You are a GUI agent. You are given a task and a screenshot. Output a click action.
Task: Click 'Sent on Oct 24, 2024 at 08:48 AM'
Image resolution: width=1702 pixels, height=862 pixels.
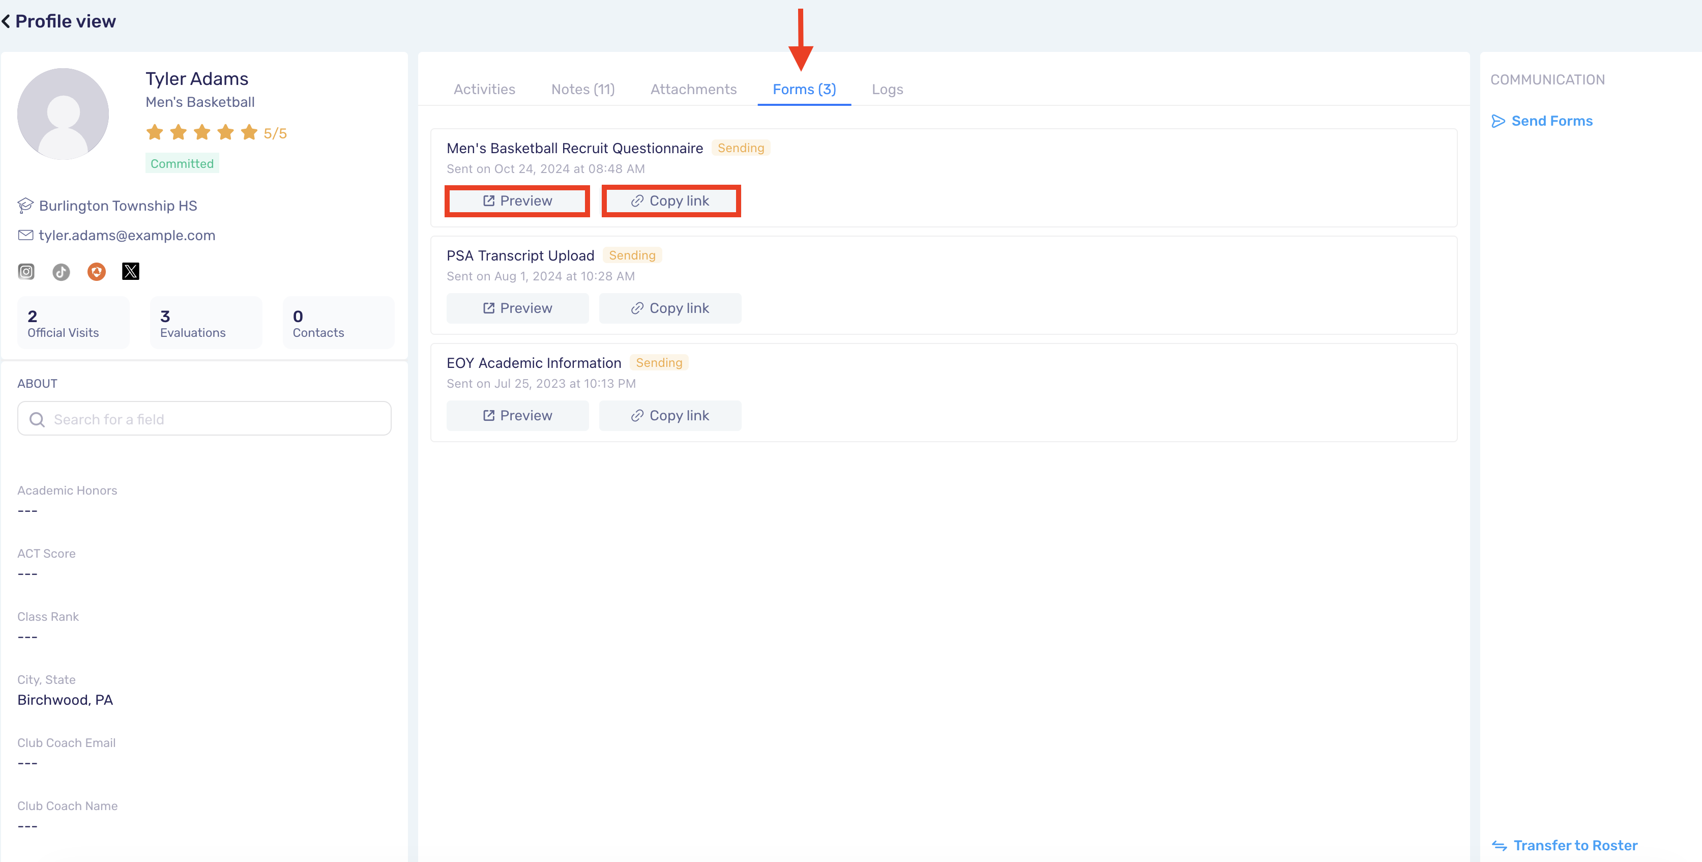546,168
